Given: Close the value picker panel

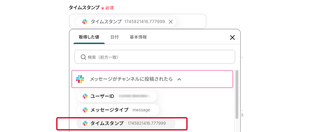Looking at the screenshot, I should pos(232,37).
